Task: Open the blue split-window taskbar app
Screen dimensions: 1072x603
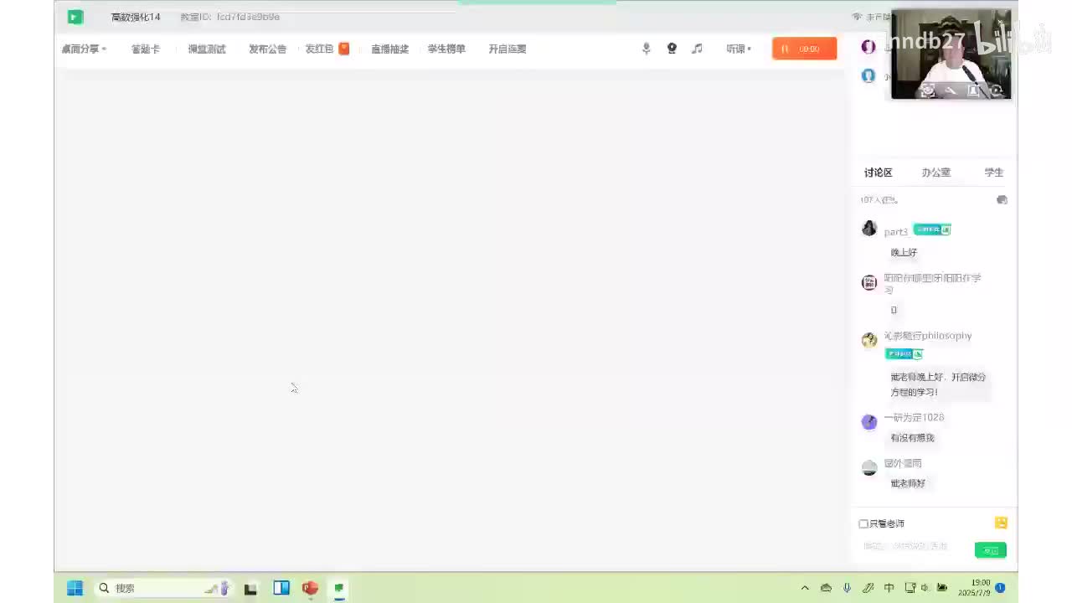Action: [x=281, y=588]
